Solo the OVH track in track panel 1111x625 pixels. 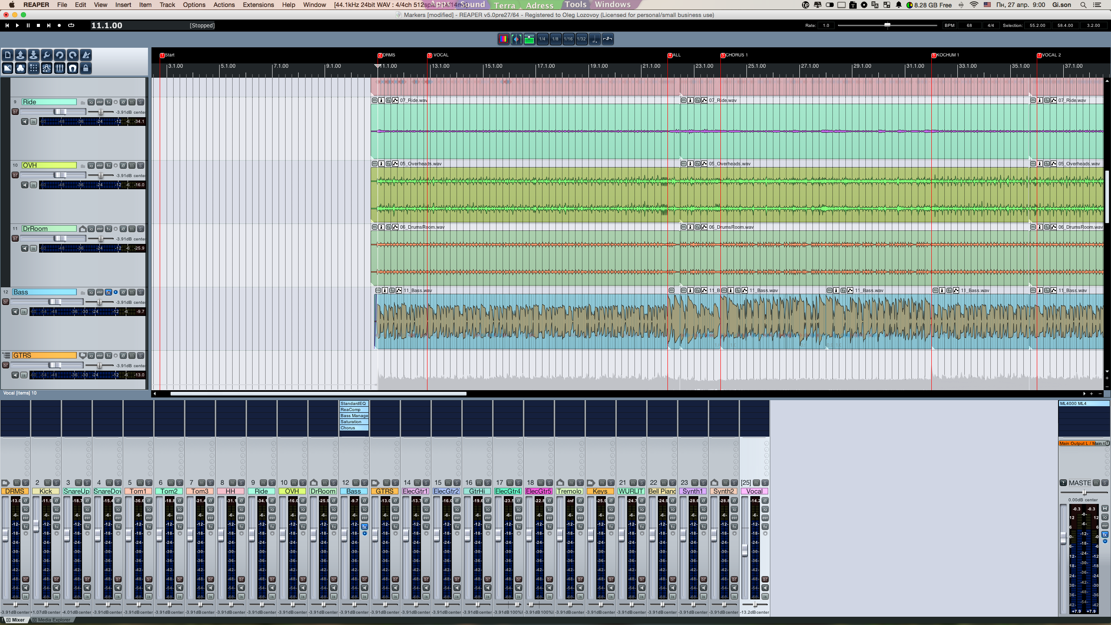(x=141, y=166)
